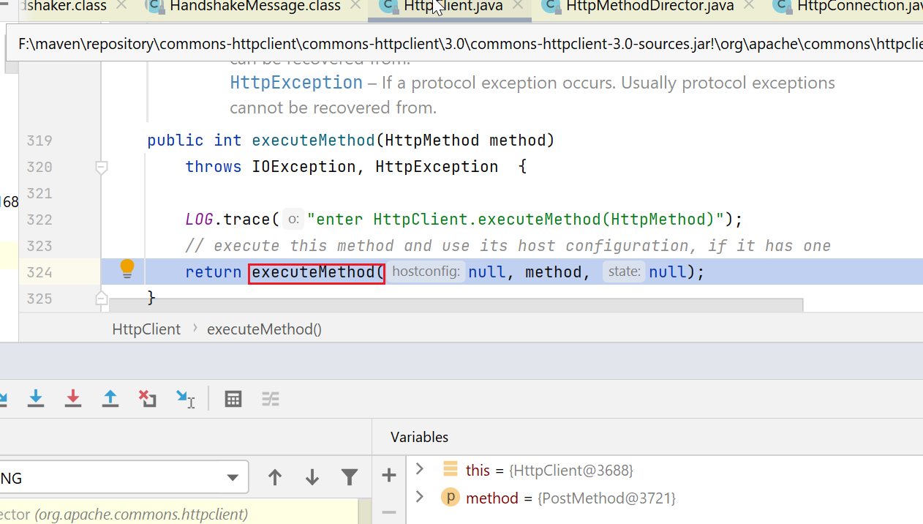Switch to the HttpMethodDirector.java tab
This screenshot has width=923, height=524.
[649, 7]
